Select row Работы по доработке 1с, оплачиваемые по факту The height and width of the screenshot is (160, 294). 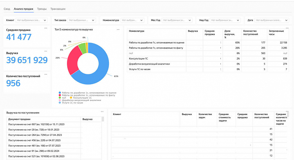(x=208, y=48)
